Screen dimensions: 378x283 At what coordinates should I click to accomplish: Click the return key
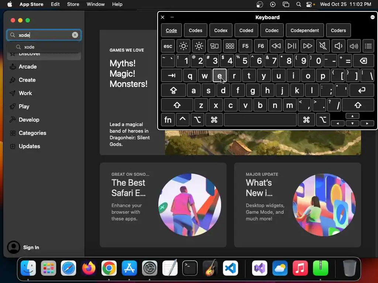click(362, 91)
